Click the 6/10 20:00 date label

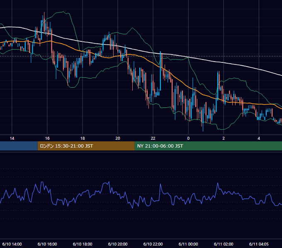pos(118,244)
